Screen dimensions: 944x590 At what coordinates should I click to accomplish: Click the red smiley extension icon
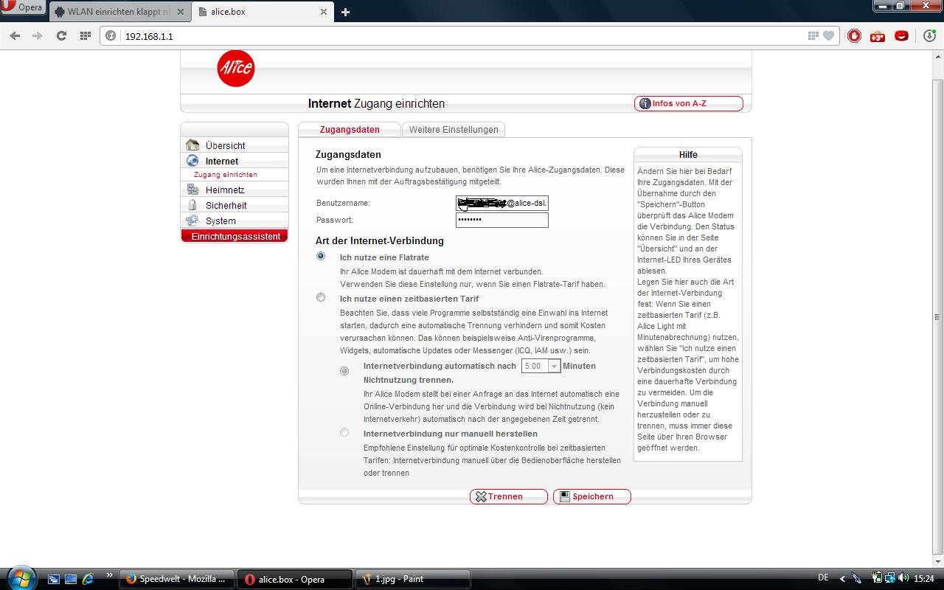click(x=901, y=35)
